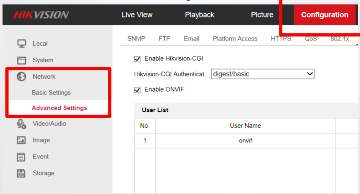360x194 pixels.
Task: Switch to the QoS tab
Action: point(311,39)
